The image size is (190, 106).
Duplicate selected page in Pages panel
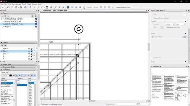pyautogui.click(x=5, y=16)
